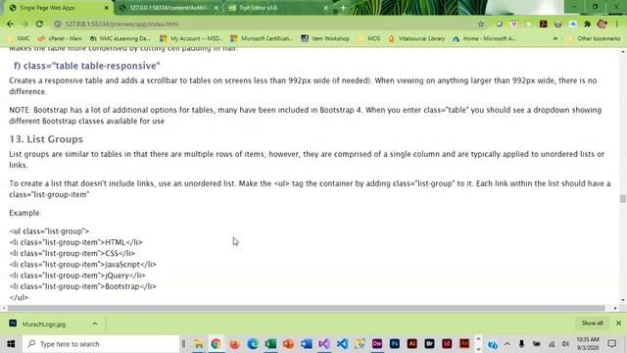Switch to the Tryit Editor v3.6 tab

pyautogui.click(x=276, y=8)
